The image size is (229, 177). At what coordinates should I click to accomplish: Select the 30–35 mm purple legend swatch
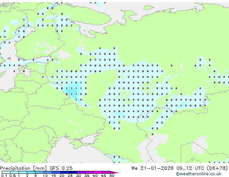click(x=81, y=172)
